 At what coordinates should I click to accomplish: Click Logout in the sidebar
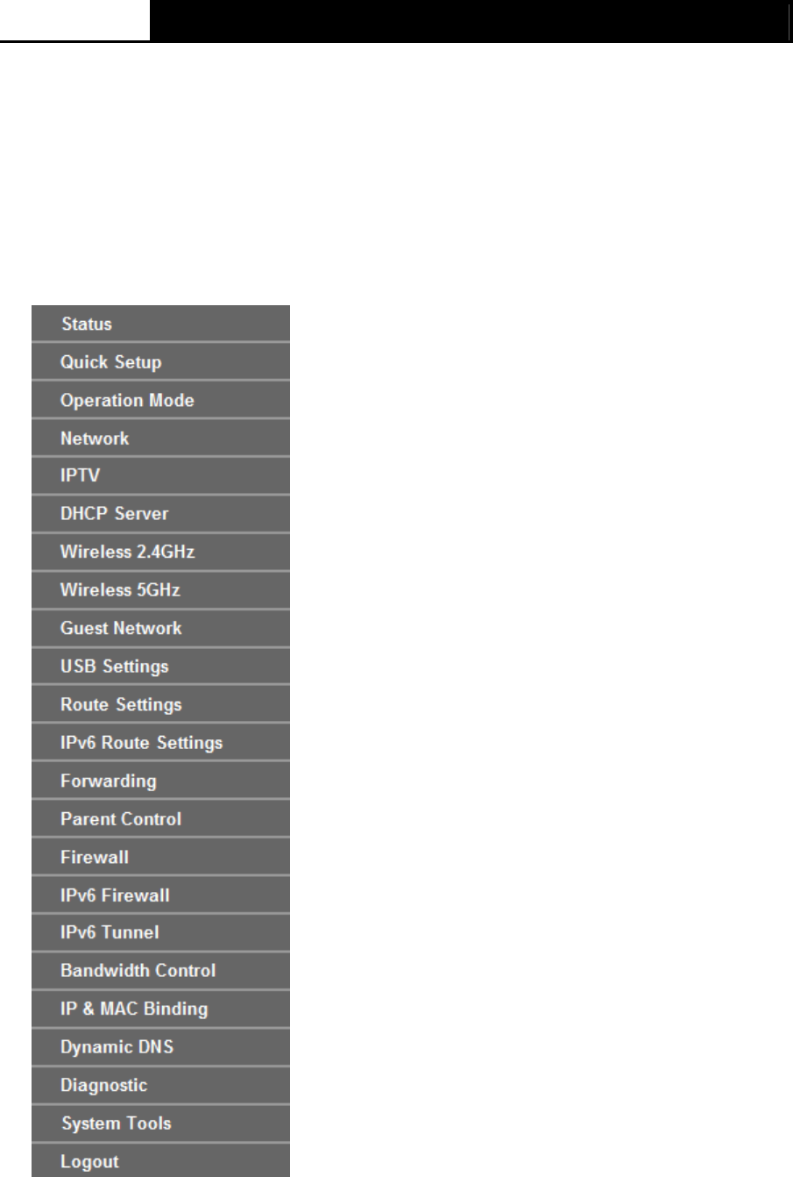pyautogui.click(x=160, y=1161)
